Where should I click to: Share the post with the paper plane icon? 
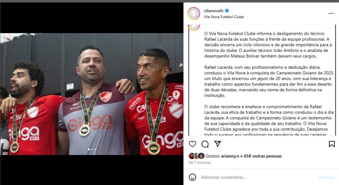pos(217,144)
